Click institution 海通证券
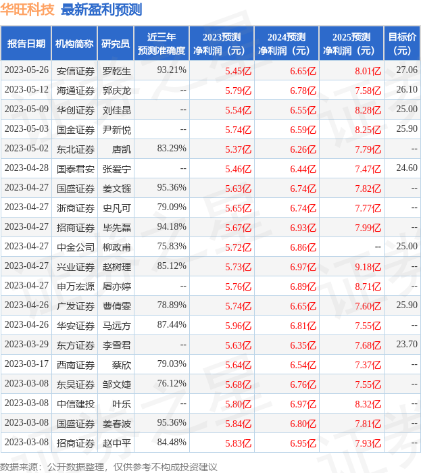This screenshot has height=473, width=421. pos(76,91)
